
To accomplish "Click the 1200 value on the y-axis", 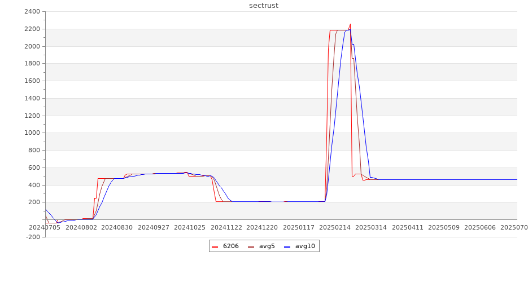I will 32,116.
